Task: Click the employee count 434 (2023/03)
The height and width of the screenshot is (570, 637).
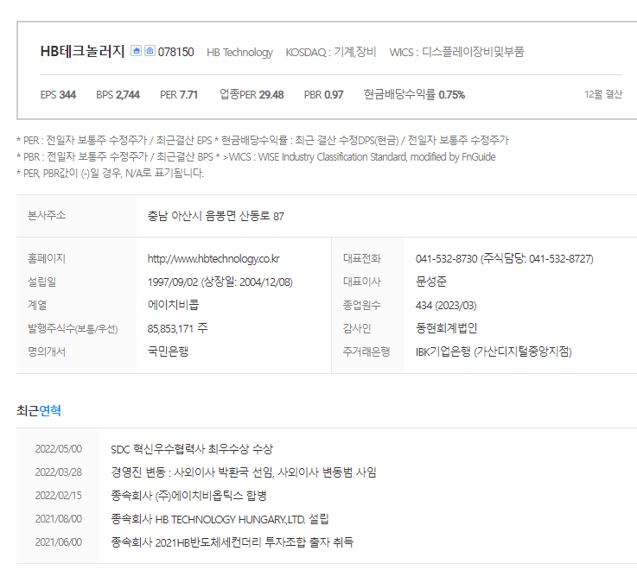Action: pyautogui.click(x=446, y=306)
